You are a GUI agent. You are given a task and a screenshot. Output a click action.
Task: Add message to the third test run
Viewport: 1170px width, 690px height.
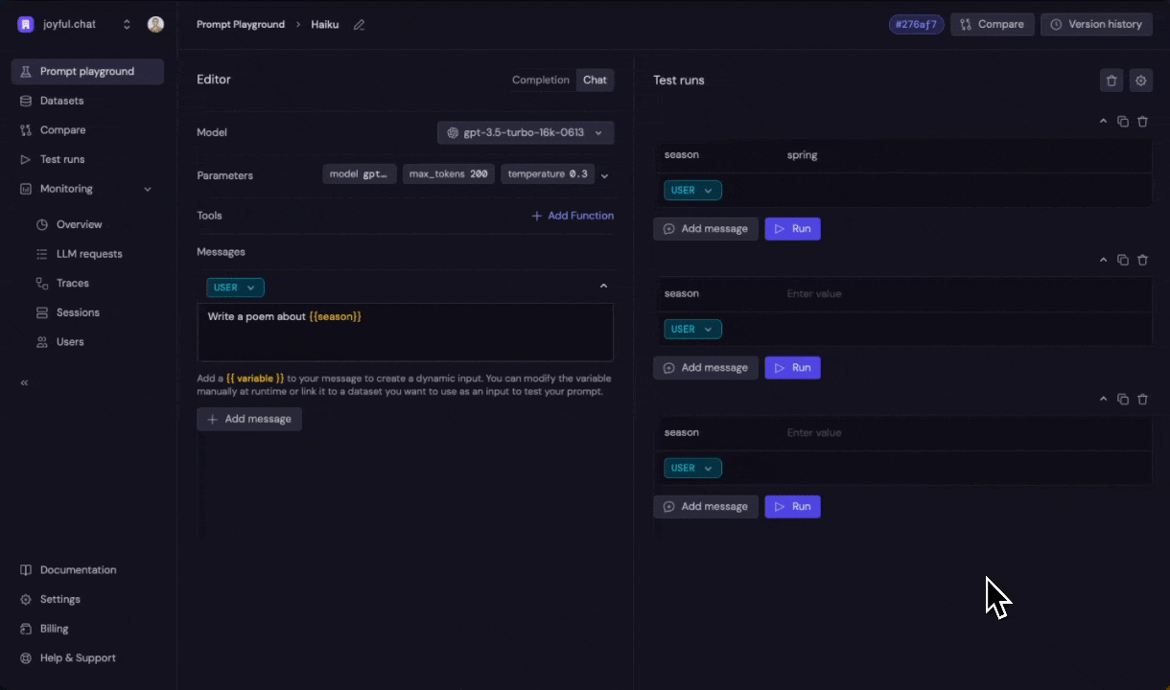point(706,507)
